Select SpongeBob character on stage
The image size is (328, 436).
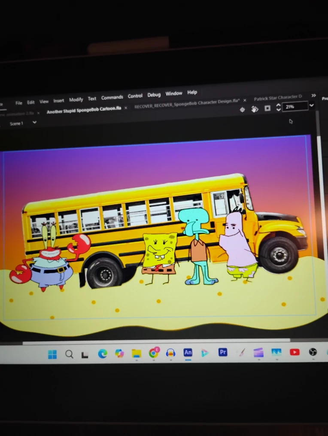(x=160, y=258)
